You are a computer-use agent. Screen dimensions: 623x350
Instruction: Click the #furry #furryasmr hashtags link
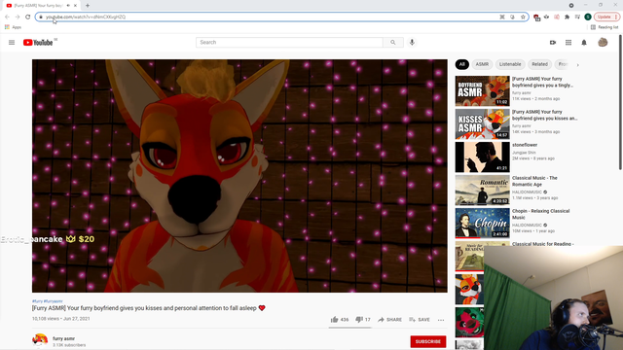[48, 301]
